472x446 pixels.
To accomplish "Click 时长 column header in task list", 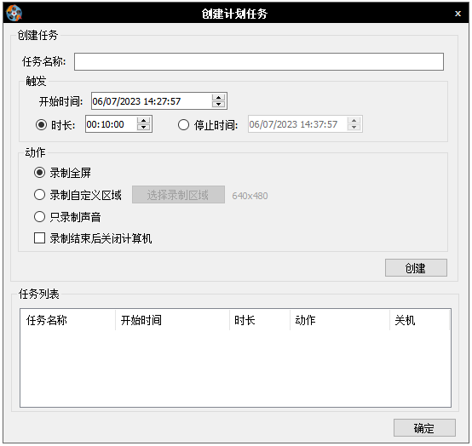I will [x=260, y=320].
